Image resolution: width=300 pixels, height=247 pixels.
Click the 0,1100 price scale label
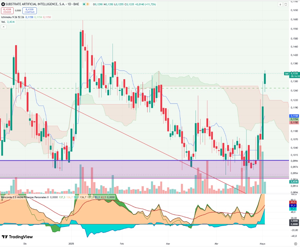(294, 131)
